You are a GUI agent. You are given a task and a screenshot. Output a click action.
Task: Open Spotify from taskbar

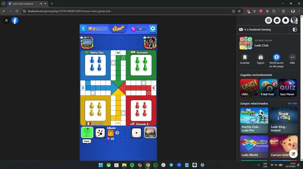click(x=132, y=165)
